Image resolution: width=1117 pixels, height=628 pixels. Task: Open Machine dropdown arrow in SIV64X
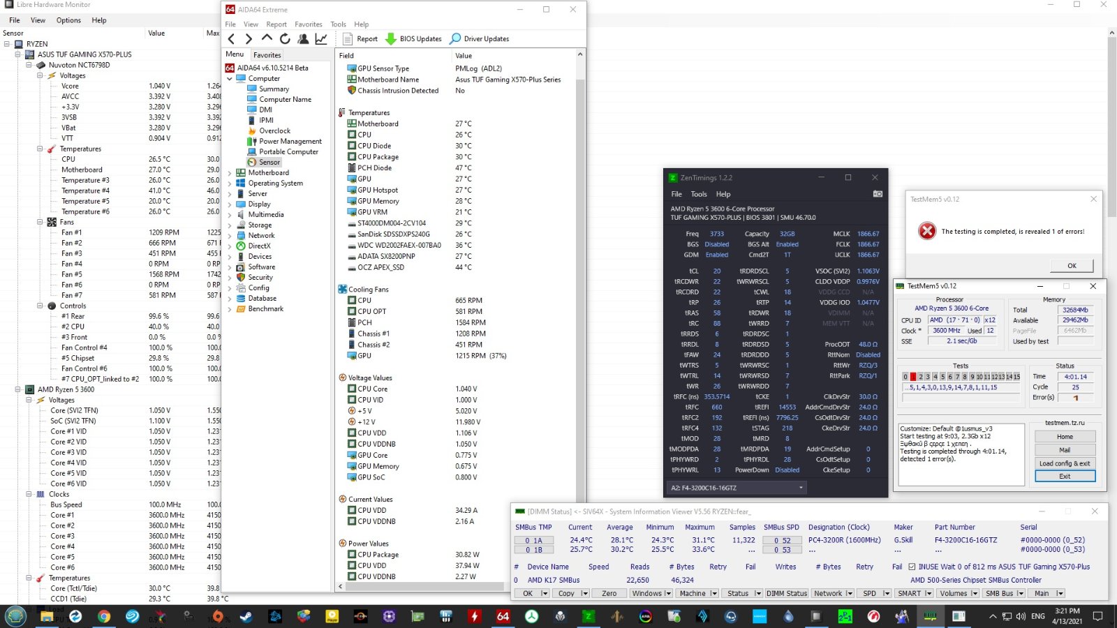tap(713, 593)
